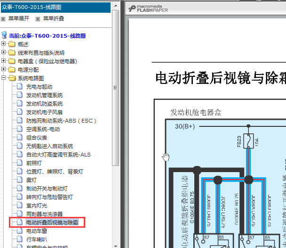Viewport: 286px width, 248px height.
Task: Click sidebar scrollbar up arrow
Action: [x=116, y=6]
